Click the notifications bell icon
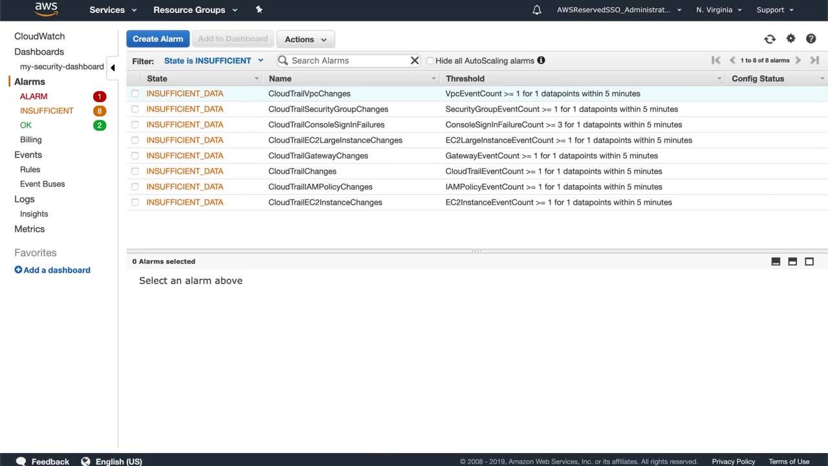828x466 pixels. [x=537, y=10]
